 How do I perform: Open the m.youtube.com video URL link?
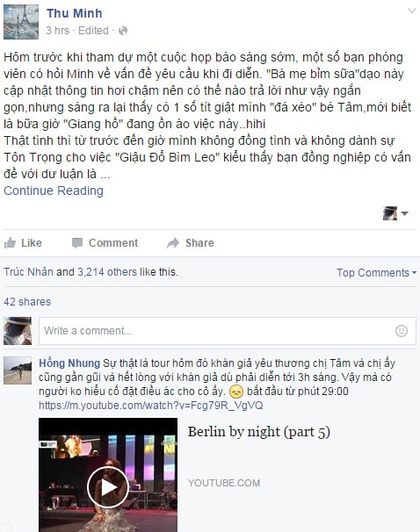point(151,405)
